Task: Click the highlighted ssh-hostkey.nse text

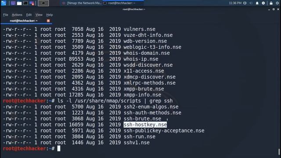Action: (145, 125)
